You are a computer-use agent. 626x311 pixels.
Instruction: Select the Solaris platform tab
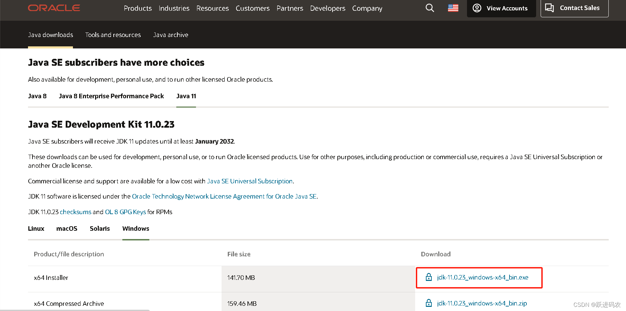pos(100,229)
